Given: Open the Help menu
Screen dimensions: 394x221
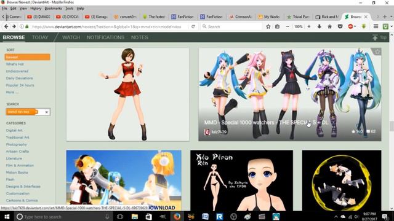Looking at the screenshot, I should tap(80, 8).
